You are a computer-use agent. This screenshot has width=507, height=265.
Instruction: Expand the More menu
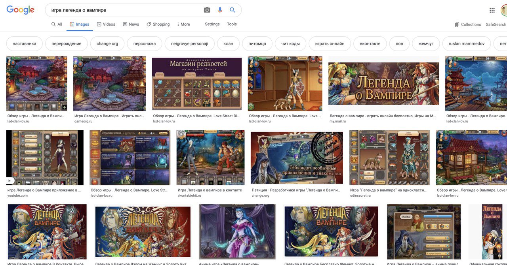click(183, 24)
